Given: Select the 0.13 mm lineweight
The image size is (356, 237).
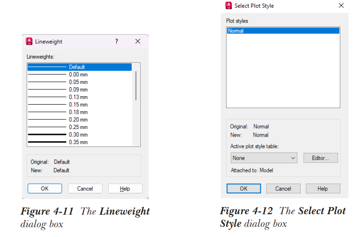Looking at the screenshot, I should (x=79, y=97).
